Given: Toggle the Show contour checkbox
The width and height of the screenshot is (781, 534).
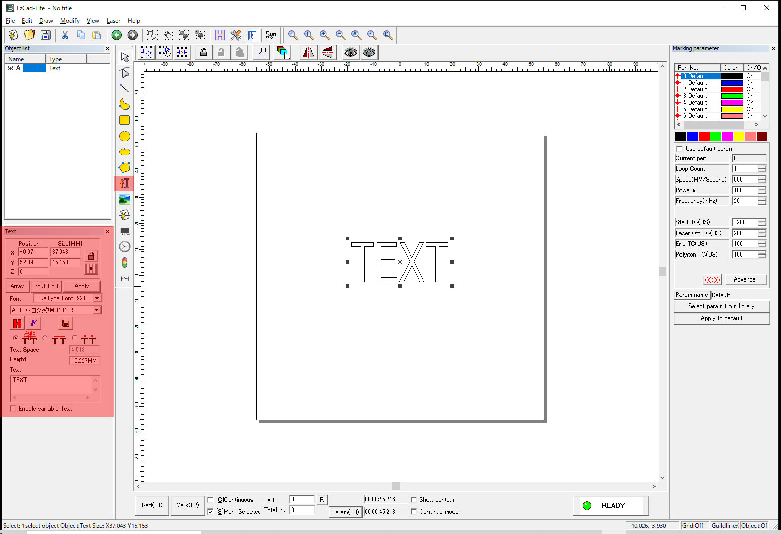Looking at the screenshot, I should [x=414, y=500].
